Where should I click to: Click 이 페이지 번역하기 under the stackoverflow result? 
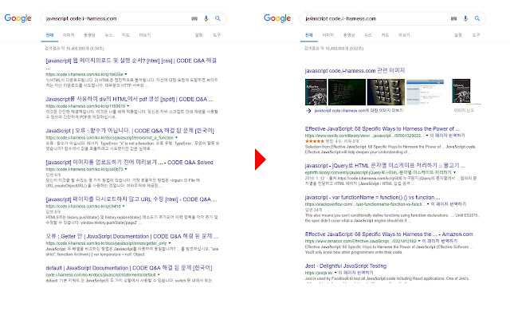click(449, 204)
